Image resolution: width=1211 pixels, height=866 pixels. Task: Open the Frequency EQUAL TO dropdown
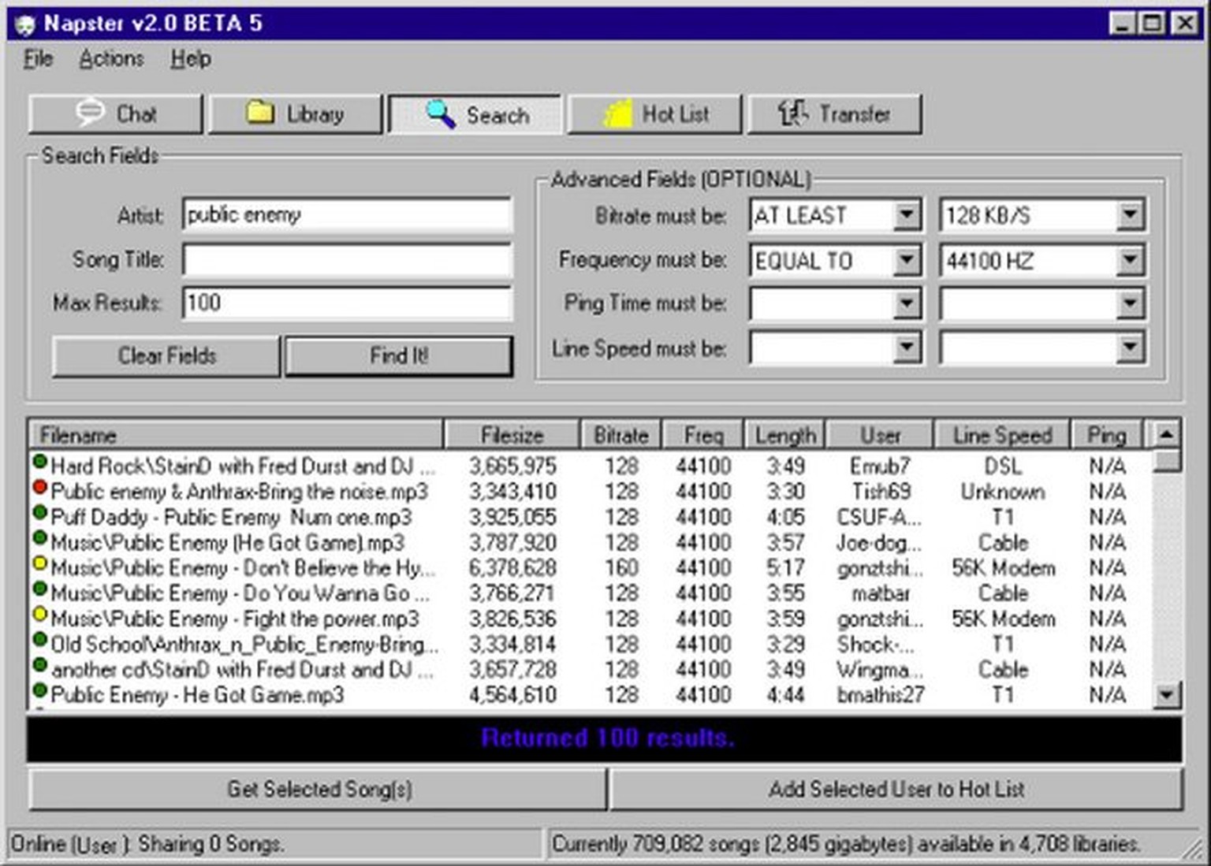tap(907, 260)
